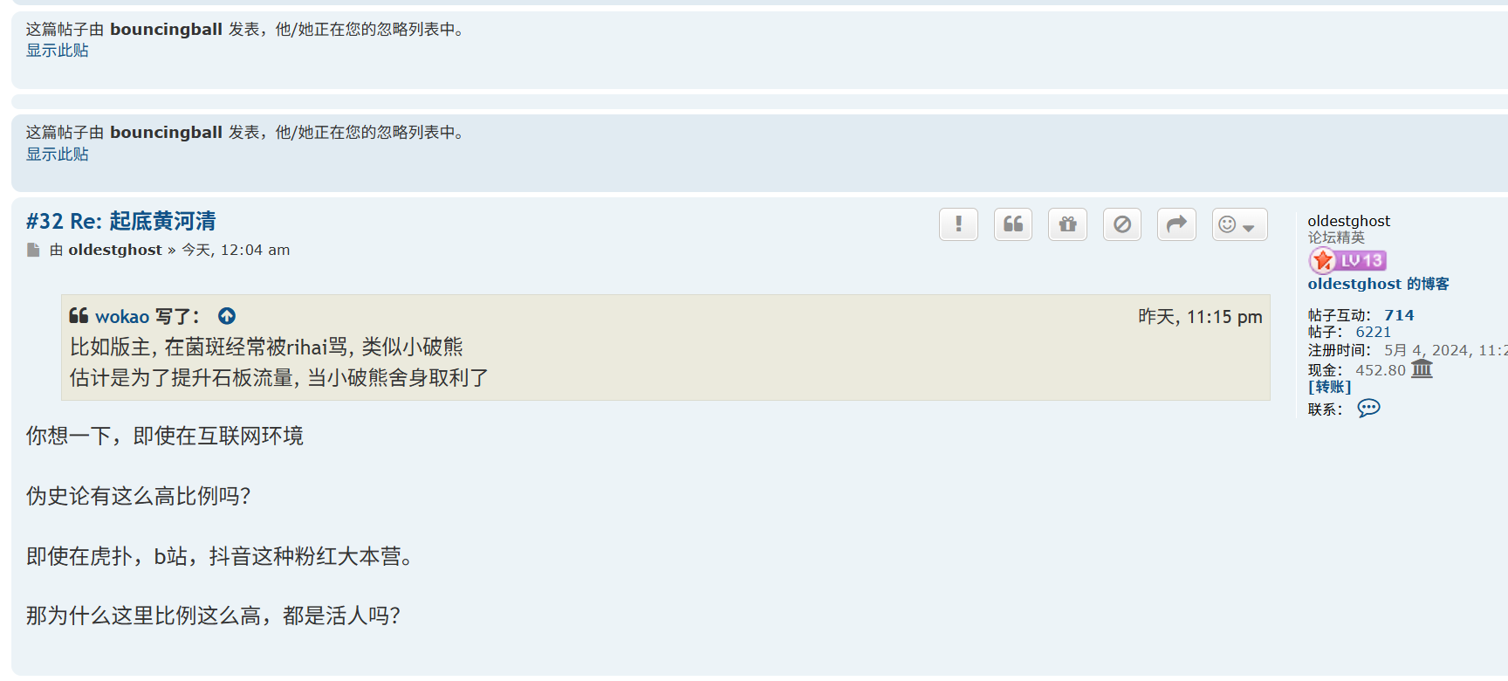Open the post title #32 Re: 起底黄河清
The height and width of the screenshot is (681, 1508).
[x=121, y=221]
